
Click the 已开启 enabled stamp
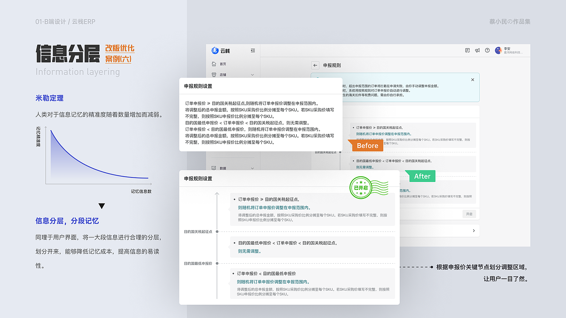[368, 188]
